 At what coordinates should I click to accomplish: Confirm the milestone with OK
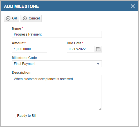(x=12, y=18)
